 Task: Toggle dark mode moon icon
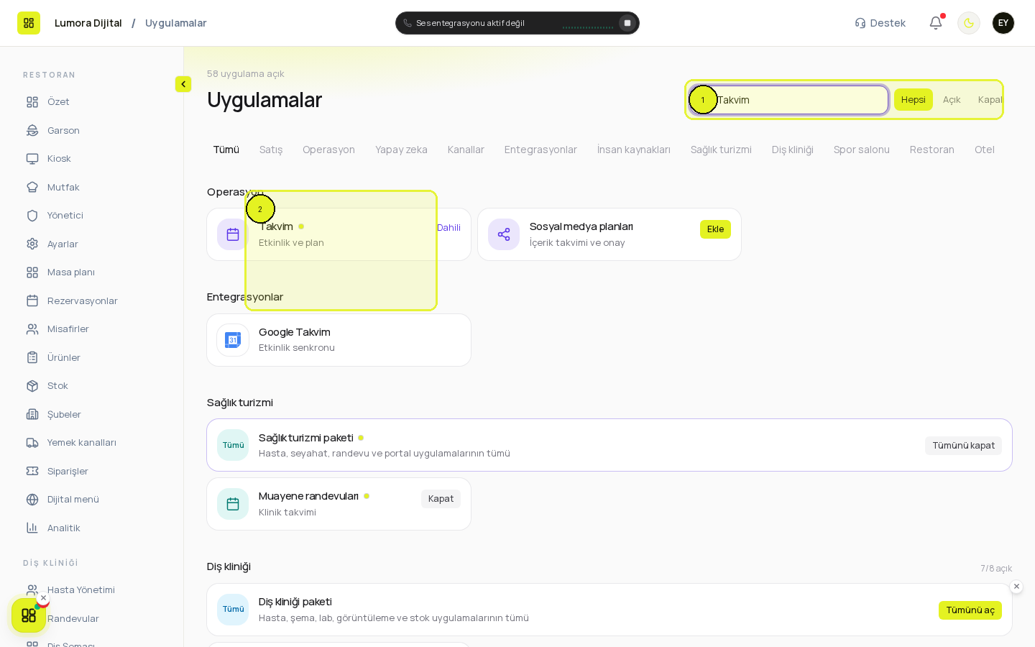tap(969, 23)
